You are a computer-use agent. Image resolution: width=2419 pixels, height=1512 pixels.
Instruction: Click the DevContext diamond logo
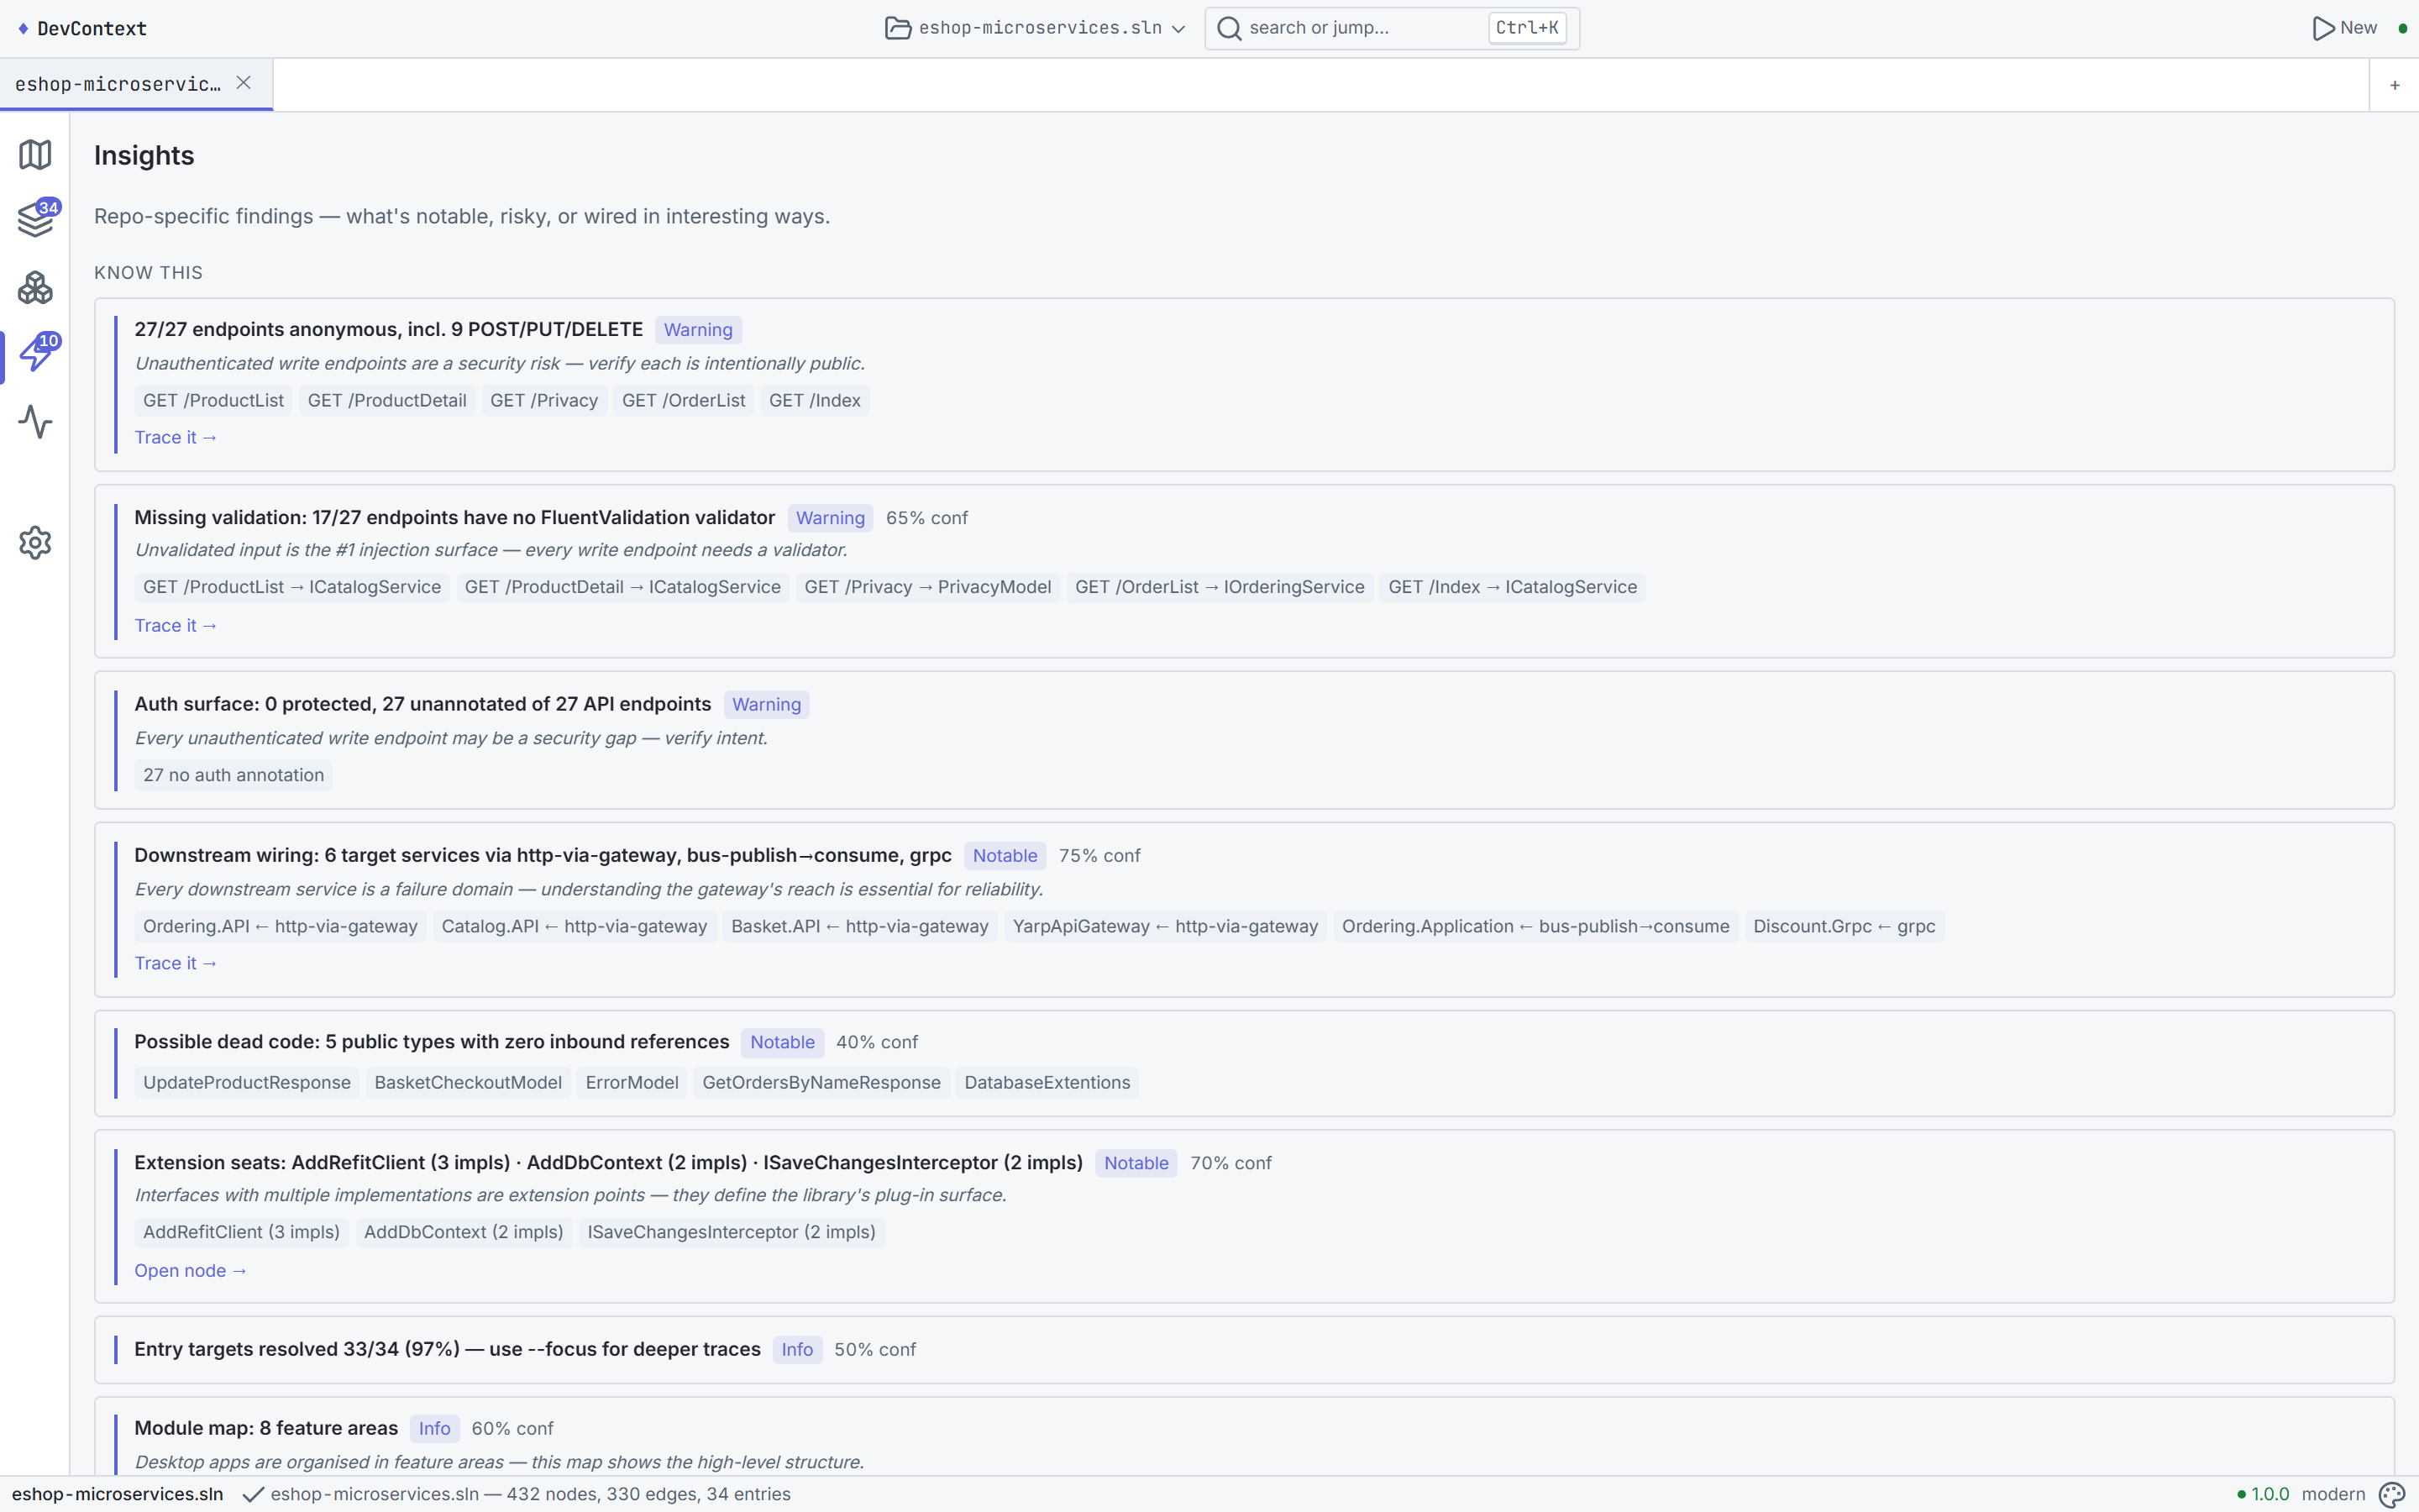23,28
